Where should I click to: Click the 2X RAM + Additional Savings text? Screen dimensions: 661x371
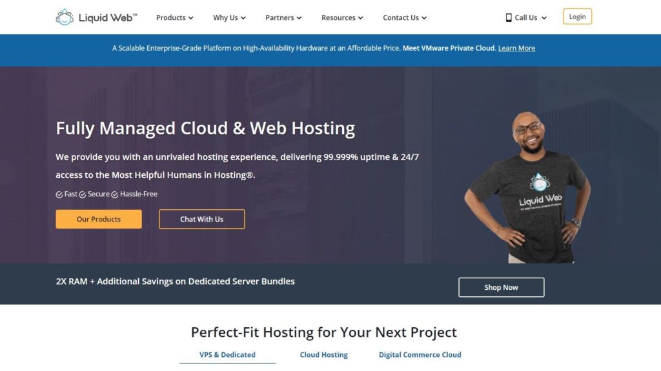[x=176, y=281]
